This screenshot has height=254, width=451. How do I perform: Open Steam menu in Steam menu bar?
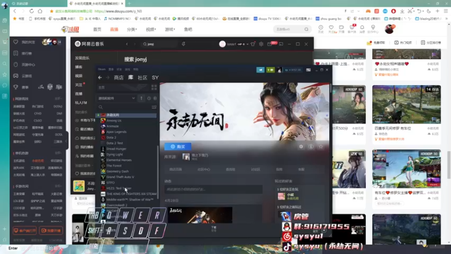(x=101, y=69)
